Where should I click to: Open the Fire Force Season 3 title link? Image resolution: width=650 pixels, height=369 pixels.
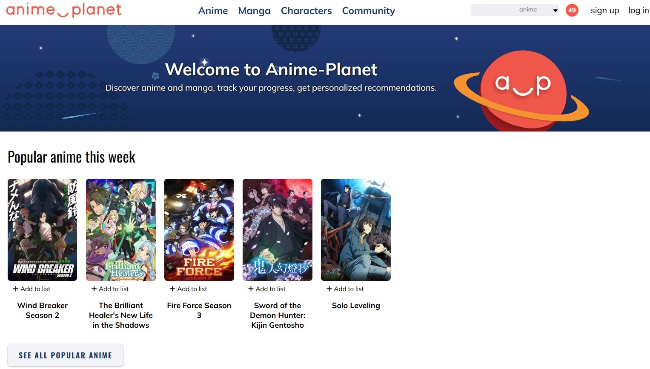[x=199, y=310]
